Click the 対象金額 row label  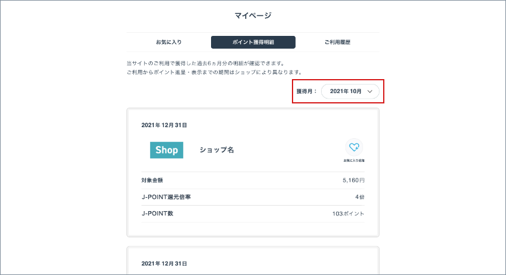152,181
